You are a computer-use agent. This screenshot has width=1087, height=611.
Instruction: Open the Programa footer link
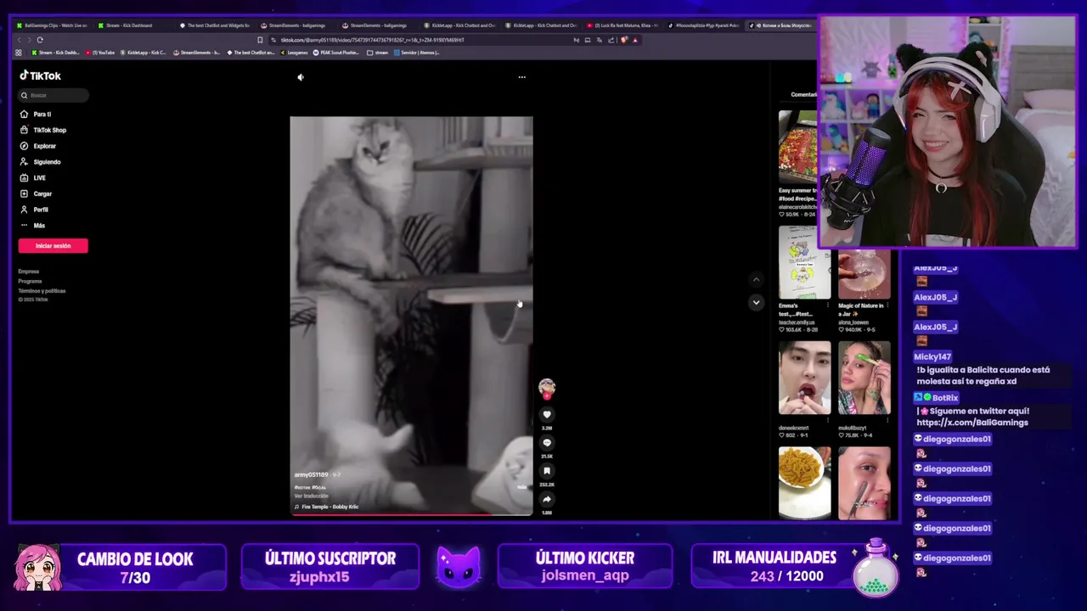pyautogui.click(x=30, y=281)
